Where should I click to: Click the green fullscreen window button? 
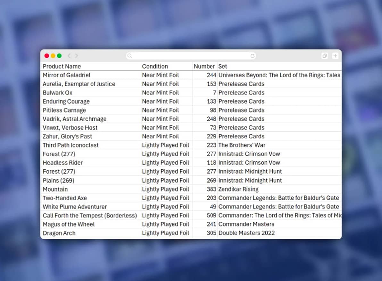[59, 56]
